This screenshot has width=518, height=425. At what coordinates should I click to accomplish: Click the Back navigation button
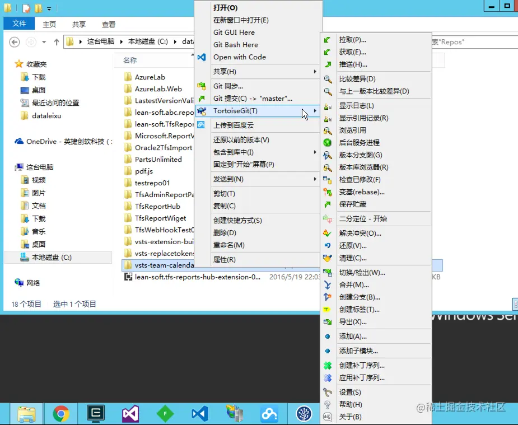click(14, 42)
